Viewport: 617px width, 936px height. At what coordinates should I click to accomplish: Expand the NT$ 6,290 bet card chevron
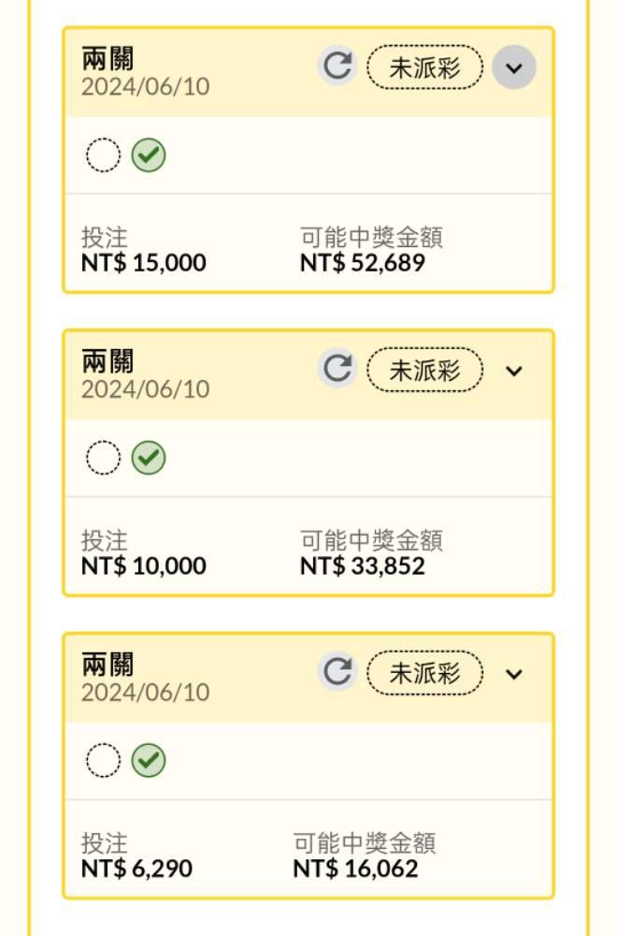coord(513,674)
